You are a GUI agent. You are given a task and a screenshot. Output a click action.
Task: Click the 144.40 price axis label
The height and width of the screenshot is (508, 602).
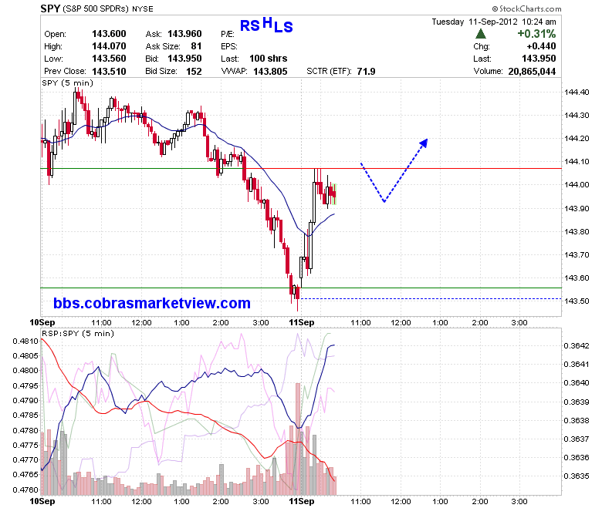577,92
